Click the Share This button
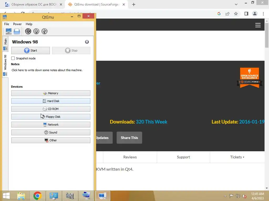 (129, 138)
